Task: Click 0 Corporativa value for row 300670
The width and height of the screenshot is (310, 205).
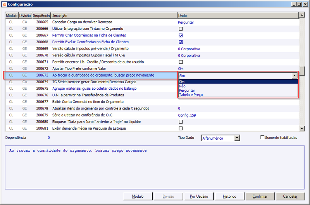Action: pos(189,56)
